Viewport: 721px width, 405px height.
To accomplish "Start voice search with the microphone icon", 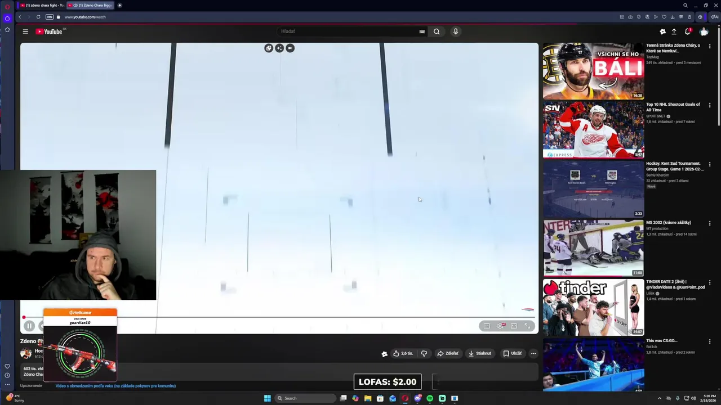I will pos(456,31).
